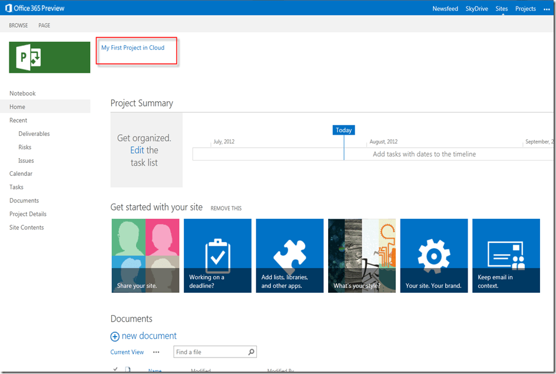The image size is (556, 374).
Task: Open the Share your site tile
Action: (x=145, y=256)
